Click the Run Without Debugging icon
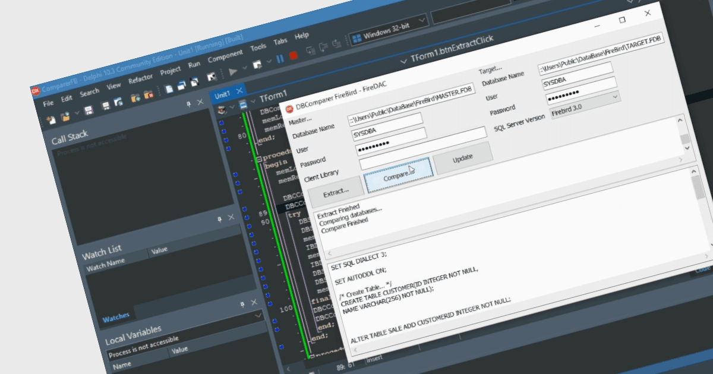Viewport: 713px width, 374px height. [257, 64]
